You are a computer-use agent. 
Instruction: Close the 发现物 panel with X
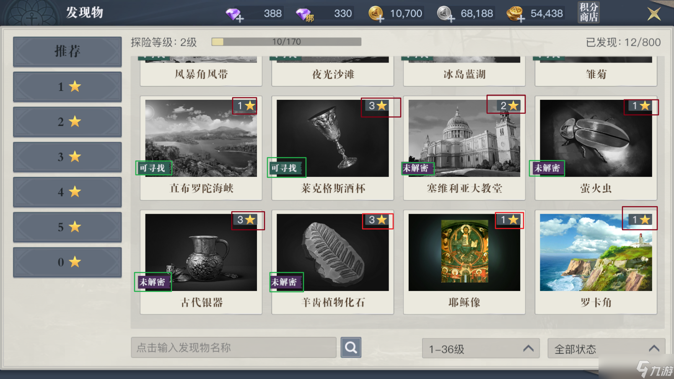(654, 14)
